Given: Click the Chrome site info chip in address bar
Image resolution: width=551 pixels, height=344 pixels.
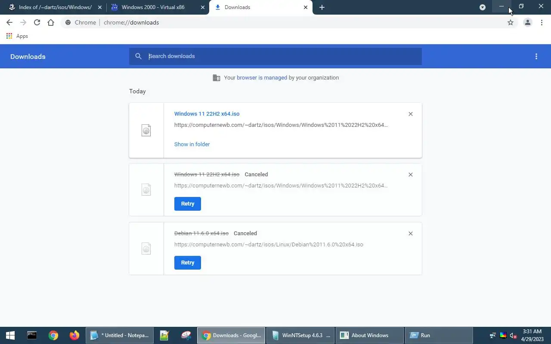Looking at the screenshot, I should click(80, 22).
